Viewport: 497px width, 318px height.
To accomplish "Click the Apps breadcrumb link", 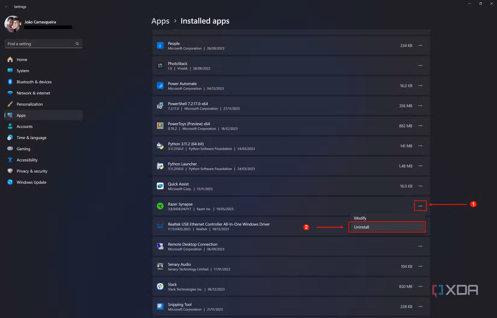I will (x=160, y=21).
